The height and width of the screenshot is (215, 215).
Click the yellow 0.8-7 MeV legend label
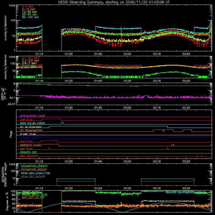point(29,63)
